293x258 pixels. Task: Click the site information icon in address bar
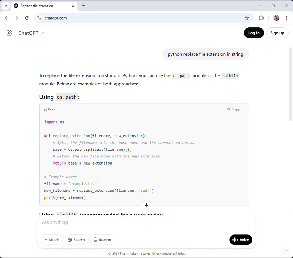(x=39, y=18)
